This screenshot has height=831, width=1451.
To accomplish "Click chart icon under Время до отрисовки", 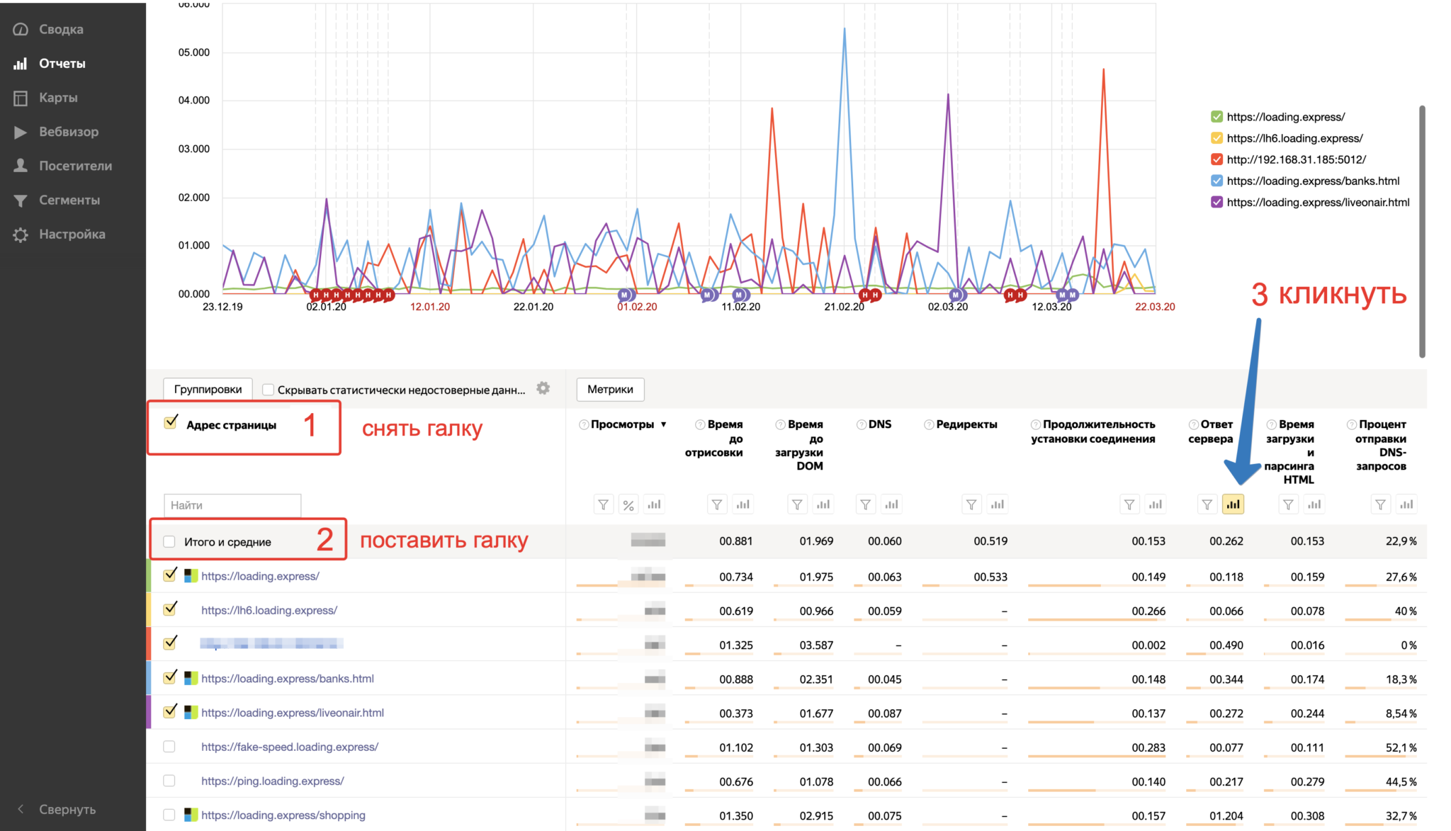I will (x=743, y=504).
